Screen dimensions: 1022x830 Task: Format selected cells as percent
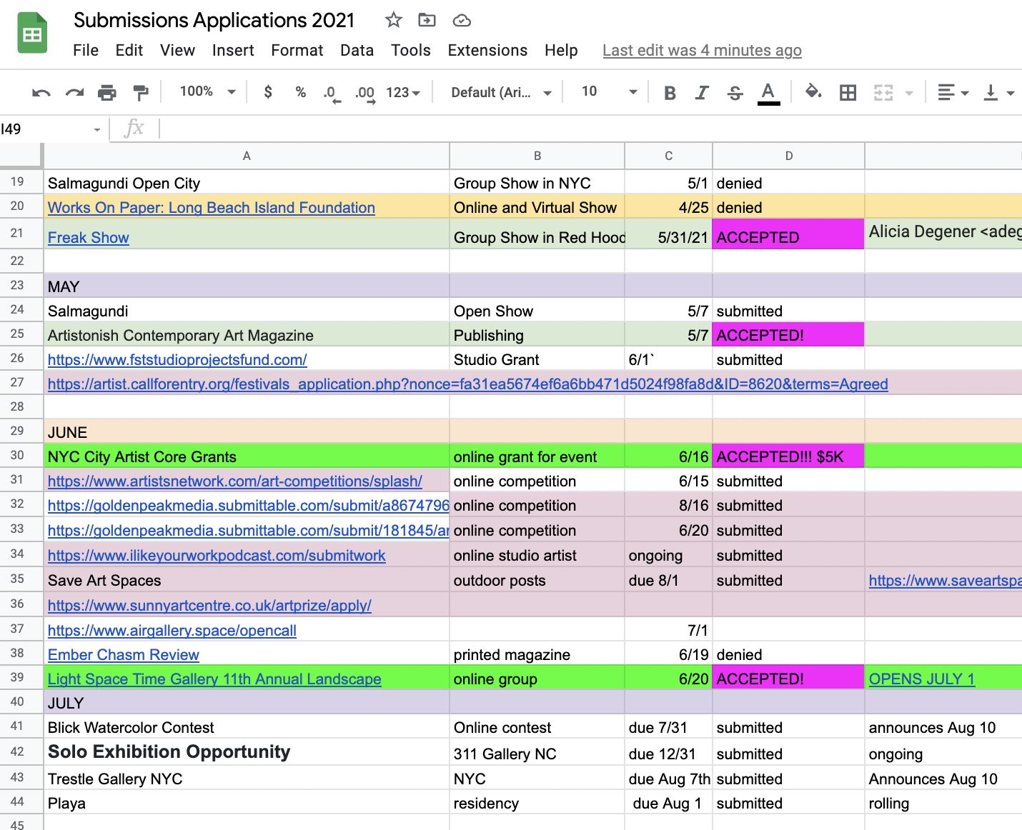pyautogui.click(x=301, y=91)
